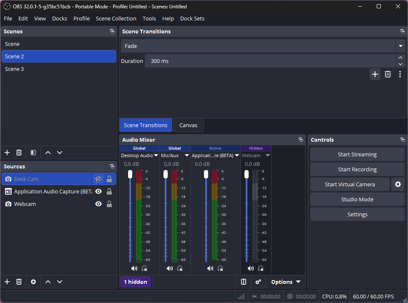Add a configurable transition with plus button

pyautogui.click(x=375, y=74)
